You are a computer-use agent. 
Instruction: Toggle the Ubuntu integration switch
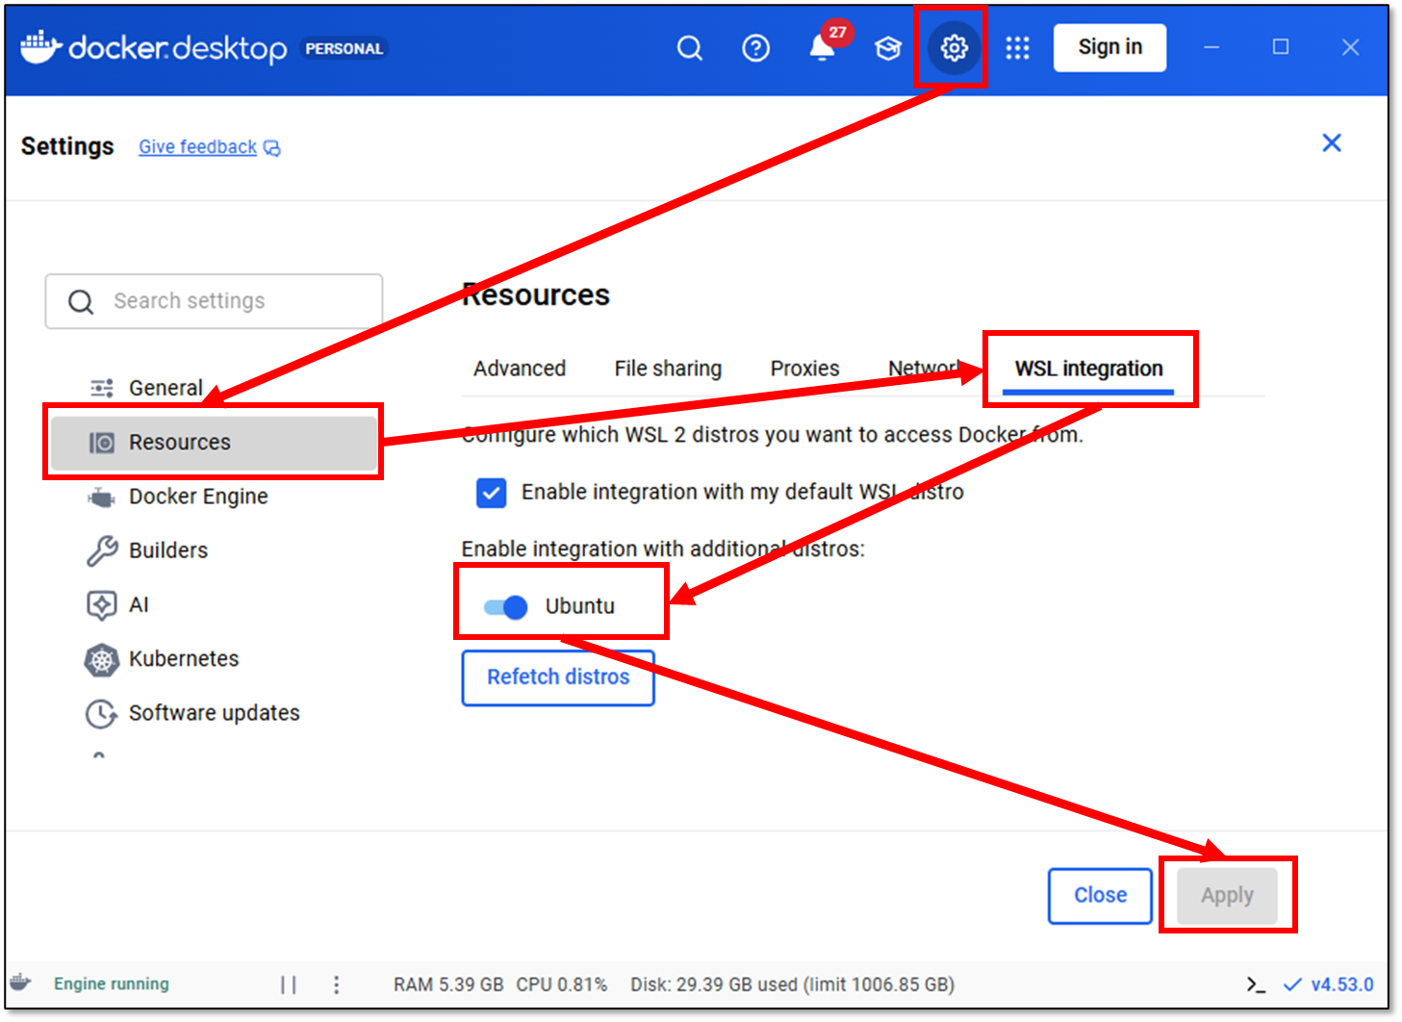[505, 607]
